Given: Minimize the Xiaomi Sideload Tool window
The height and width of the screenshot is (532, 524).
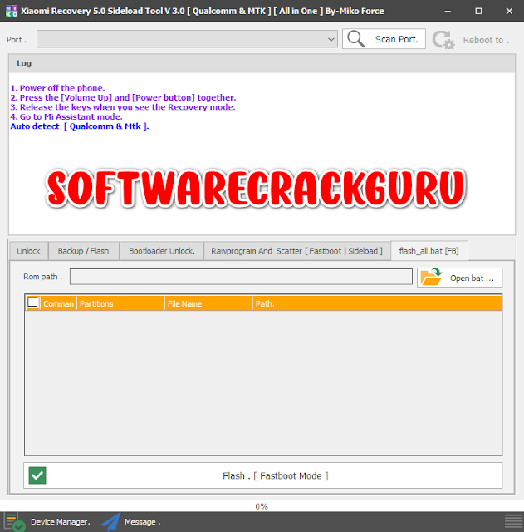Looking at the screenshot, I should (x=448, y=11).
